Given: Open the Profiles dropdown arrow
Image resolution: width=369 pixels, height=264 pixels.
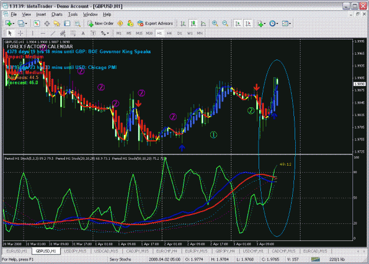Looking at the screenshot, I should tap(26, 24).
